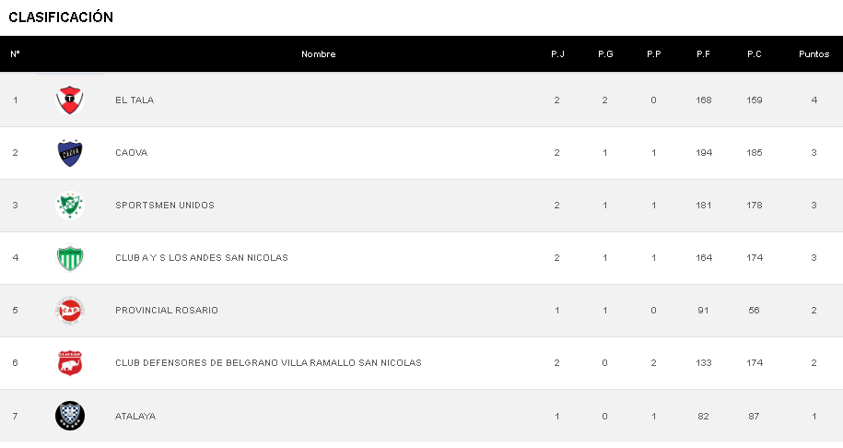This screenshot has height=448, width=843.
Task: Click the El Tala team crest
Action: [70, 100]
